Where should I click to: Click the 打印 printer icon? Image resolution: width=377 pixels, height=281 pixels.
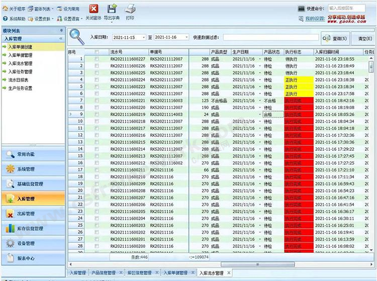tap(130, 9)
